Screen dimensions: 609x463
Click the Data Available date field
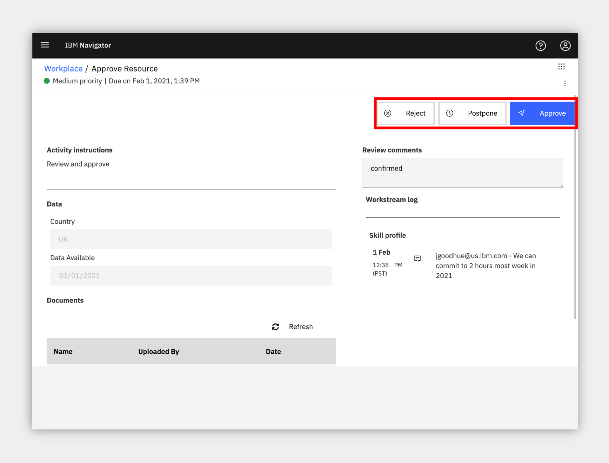click(x=191, y=276)
